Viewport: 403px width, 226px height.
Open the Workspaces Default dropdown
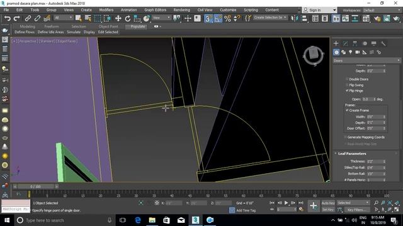click(x=382, y=10)
